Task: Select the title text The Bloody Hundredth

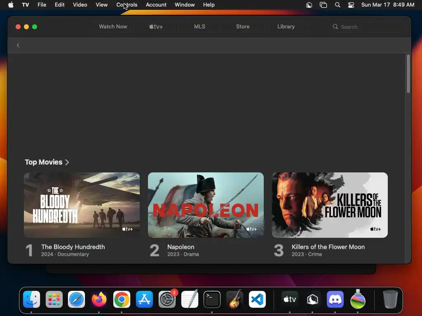Action: pos(73,247)
